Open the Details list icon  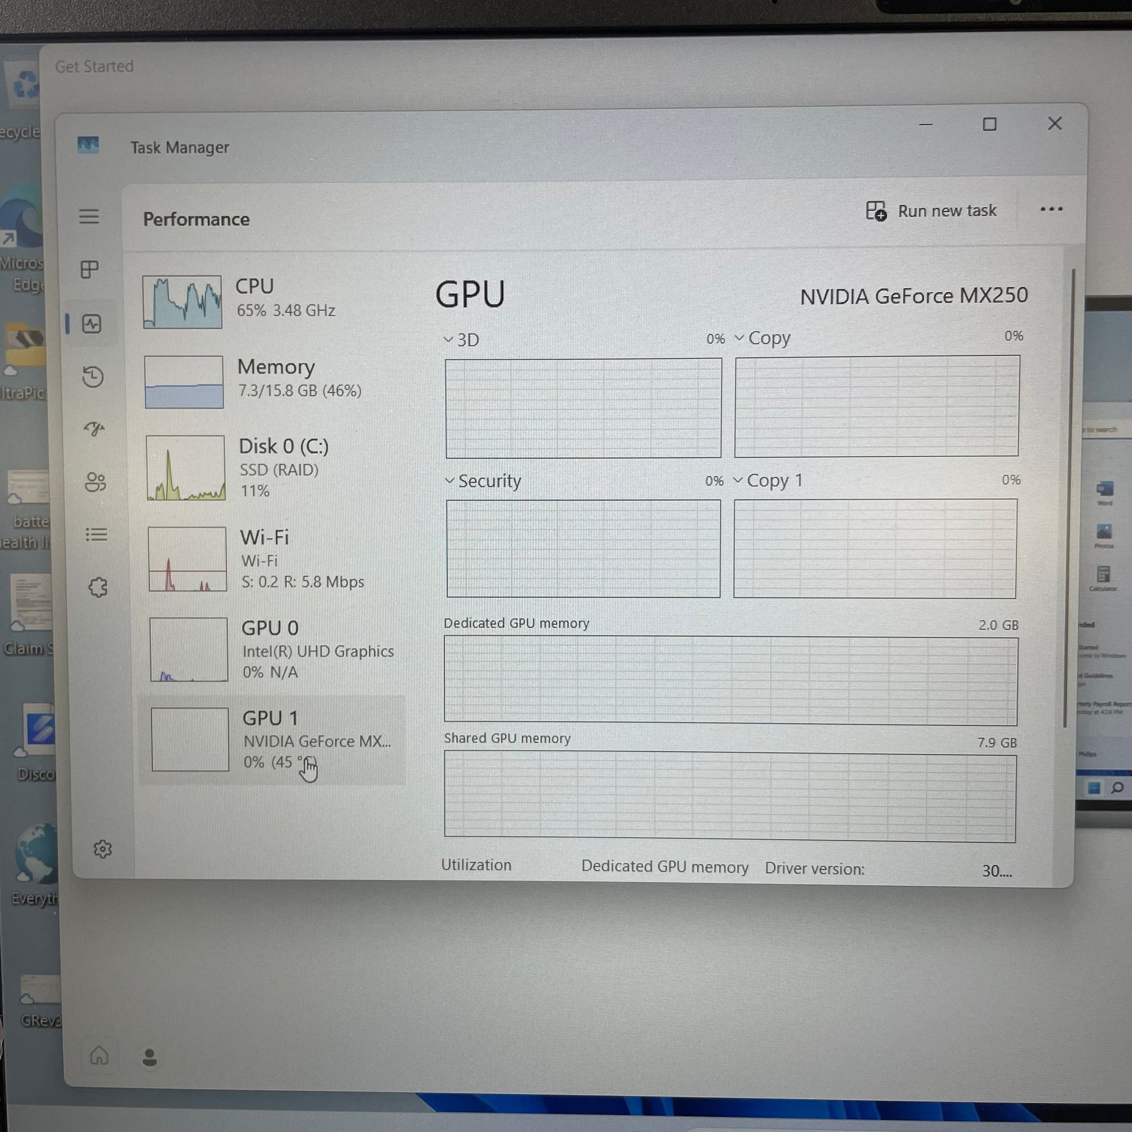pos(97,535)
